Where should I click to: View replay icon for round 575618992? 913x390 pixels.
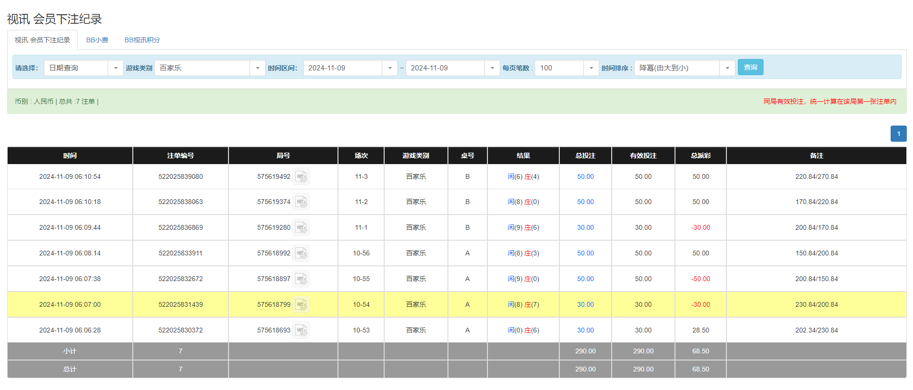tap(301, 253)
